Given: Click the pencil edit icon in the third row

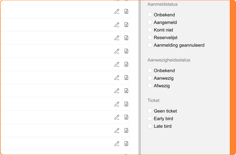Looking at the screenshot, I should click(117, 38).
